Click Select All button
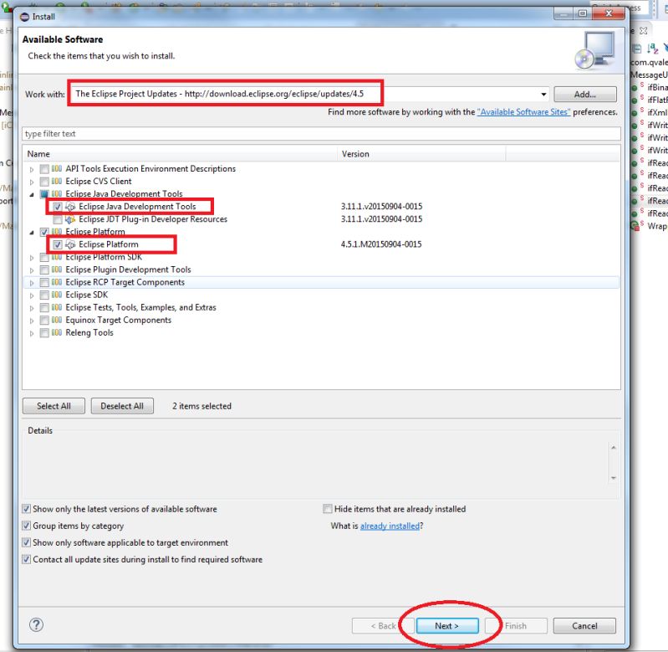Viewport: 668px width, 652px height. (54, 406)
